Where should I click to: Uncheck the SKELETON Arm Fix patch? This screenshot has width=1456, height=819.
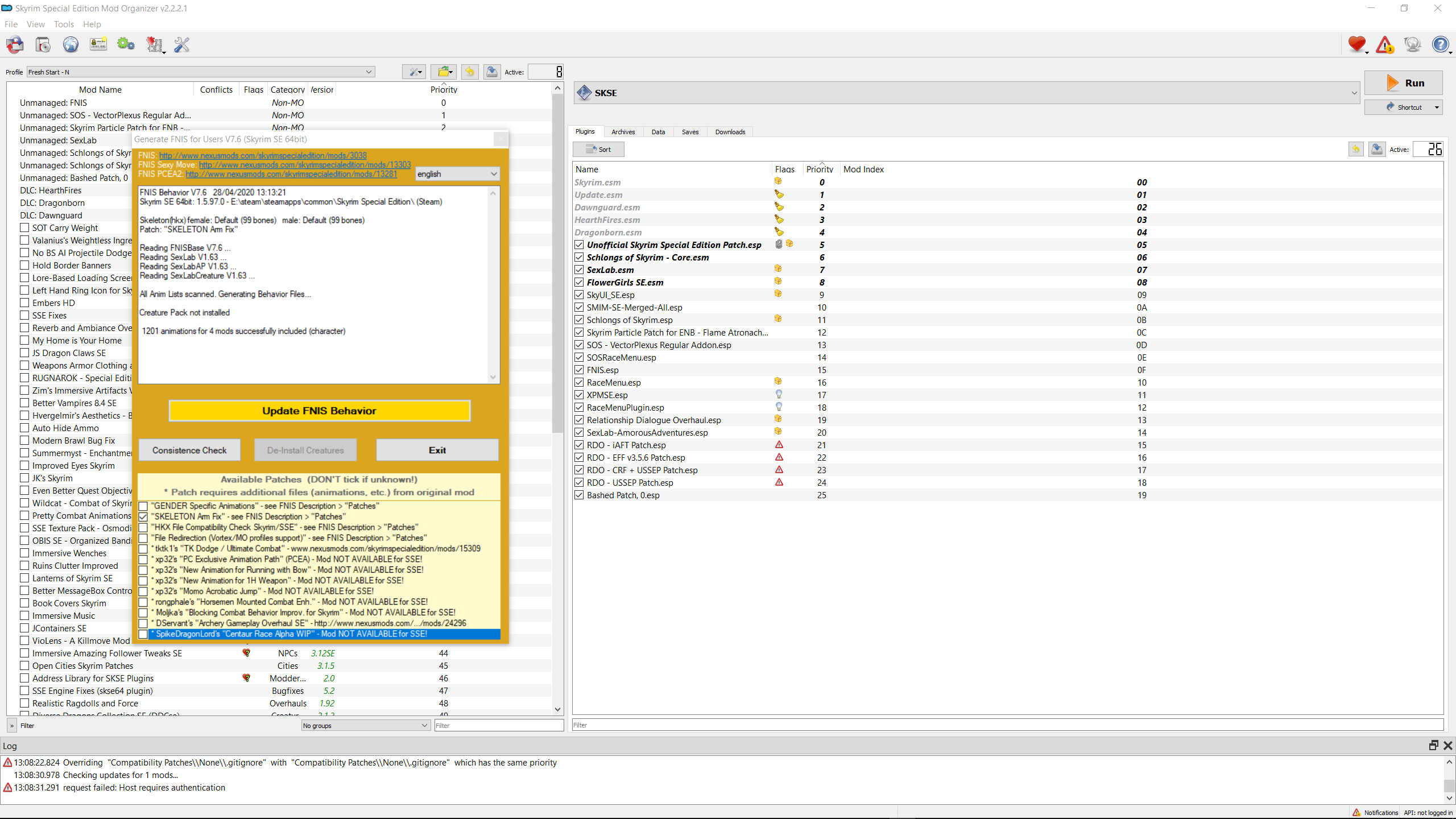click(143, 517)
